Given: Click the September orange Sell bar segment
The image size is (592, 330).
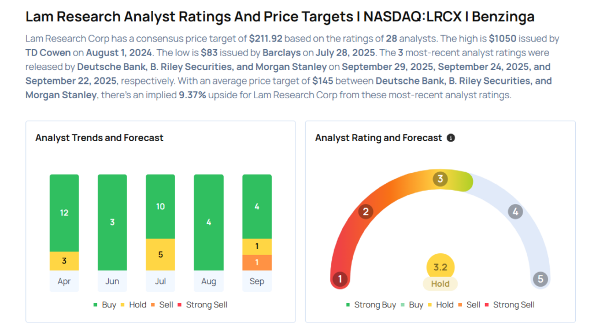Looking at the screenshot, I should pyautogui.click(x=257, y=262).
